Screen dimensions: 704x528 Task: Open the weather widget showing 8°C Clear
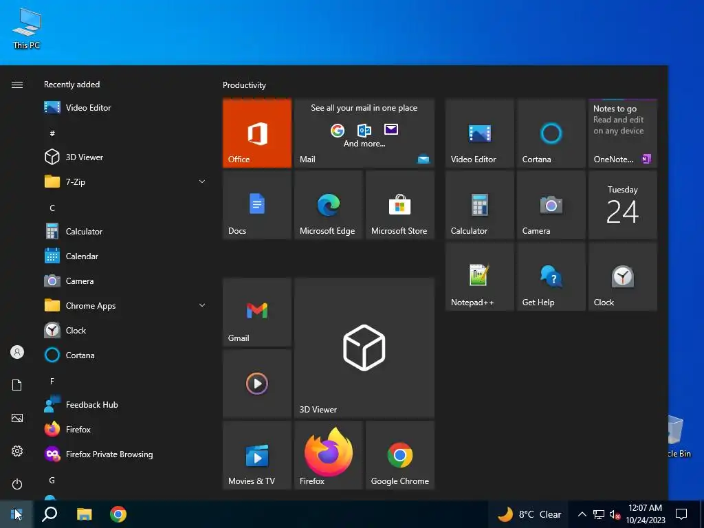click(529, 514)
